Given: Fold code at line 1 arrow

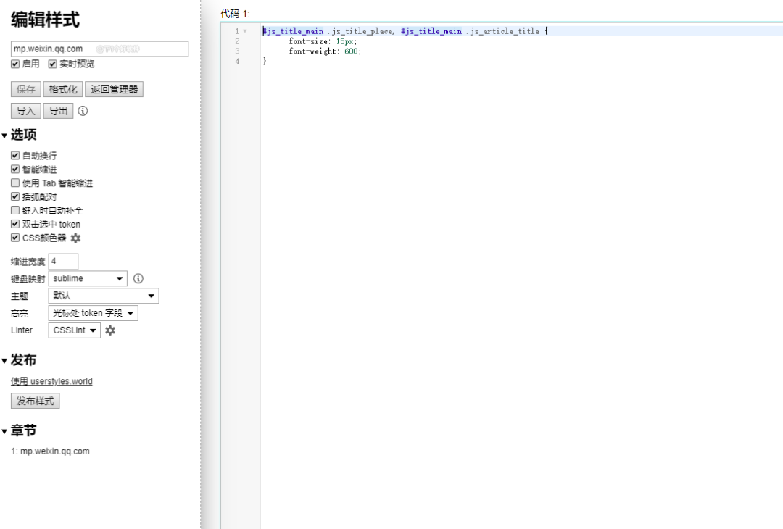Looking at the screenshot, I should (245, 31).
